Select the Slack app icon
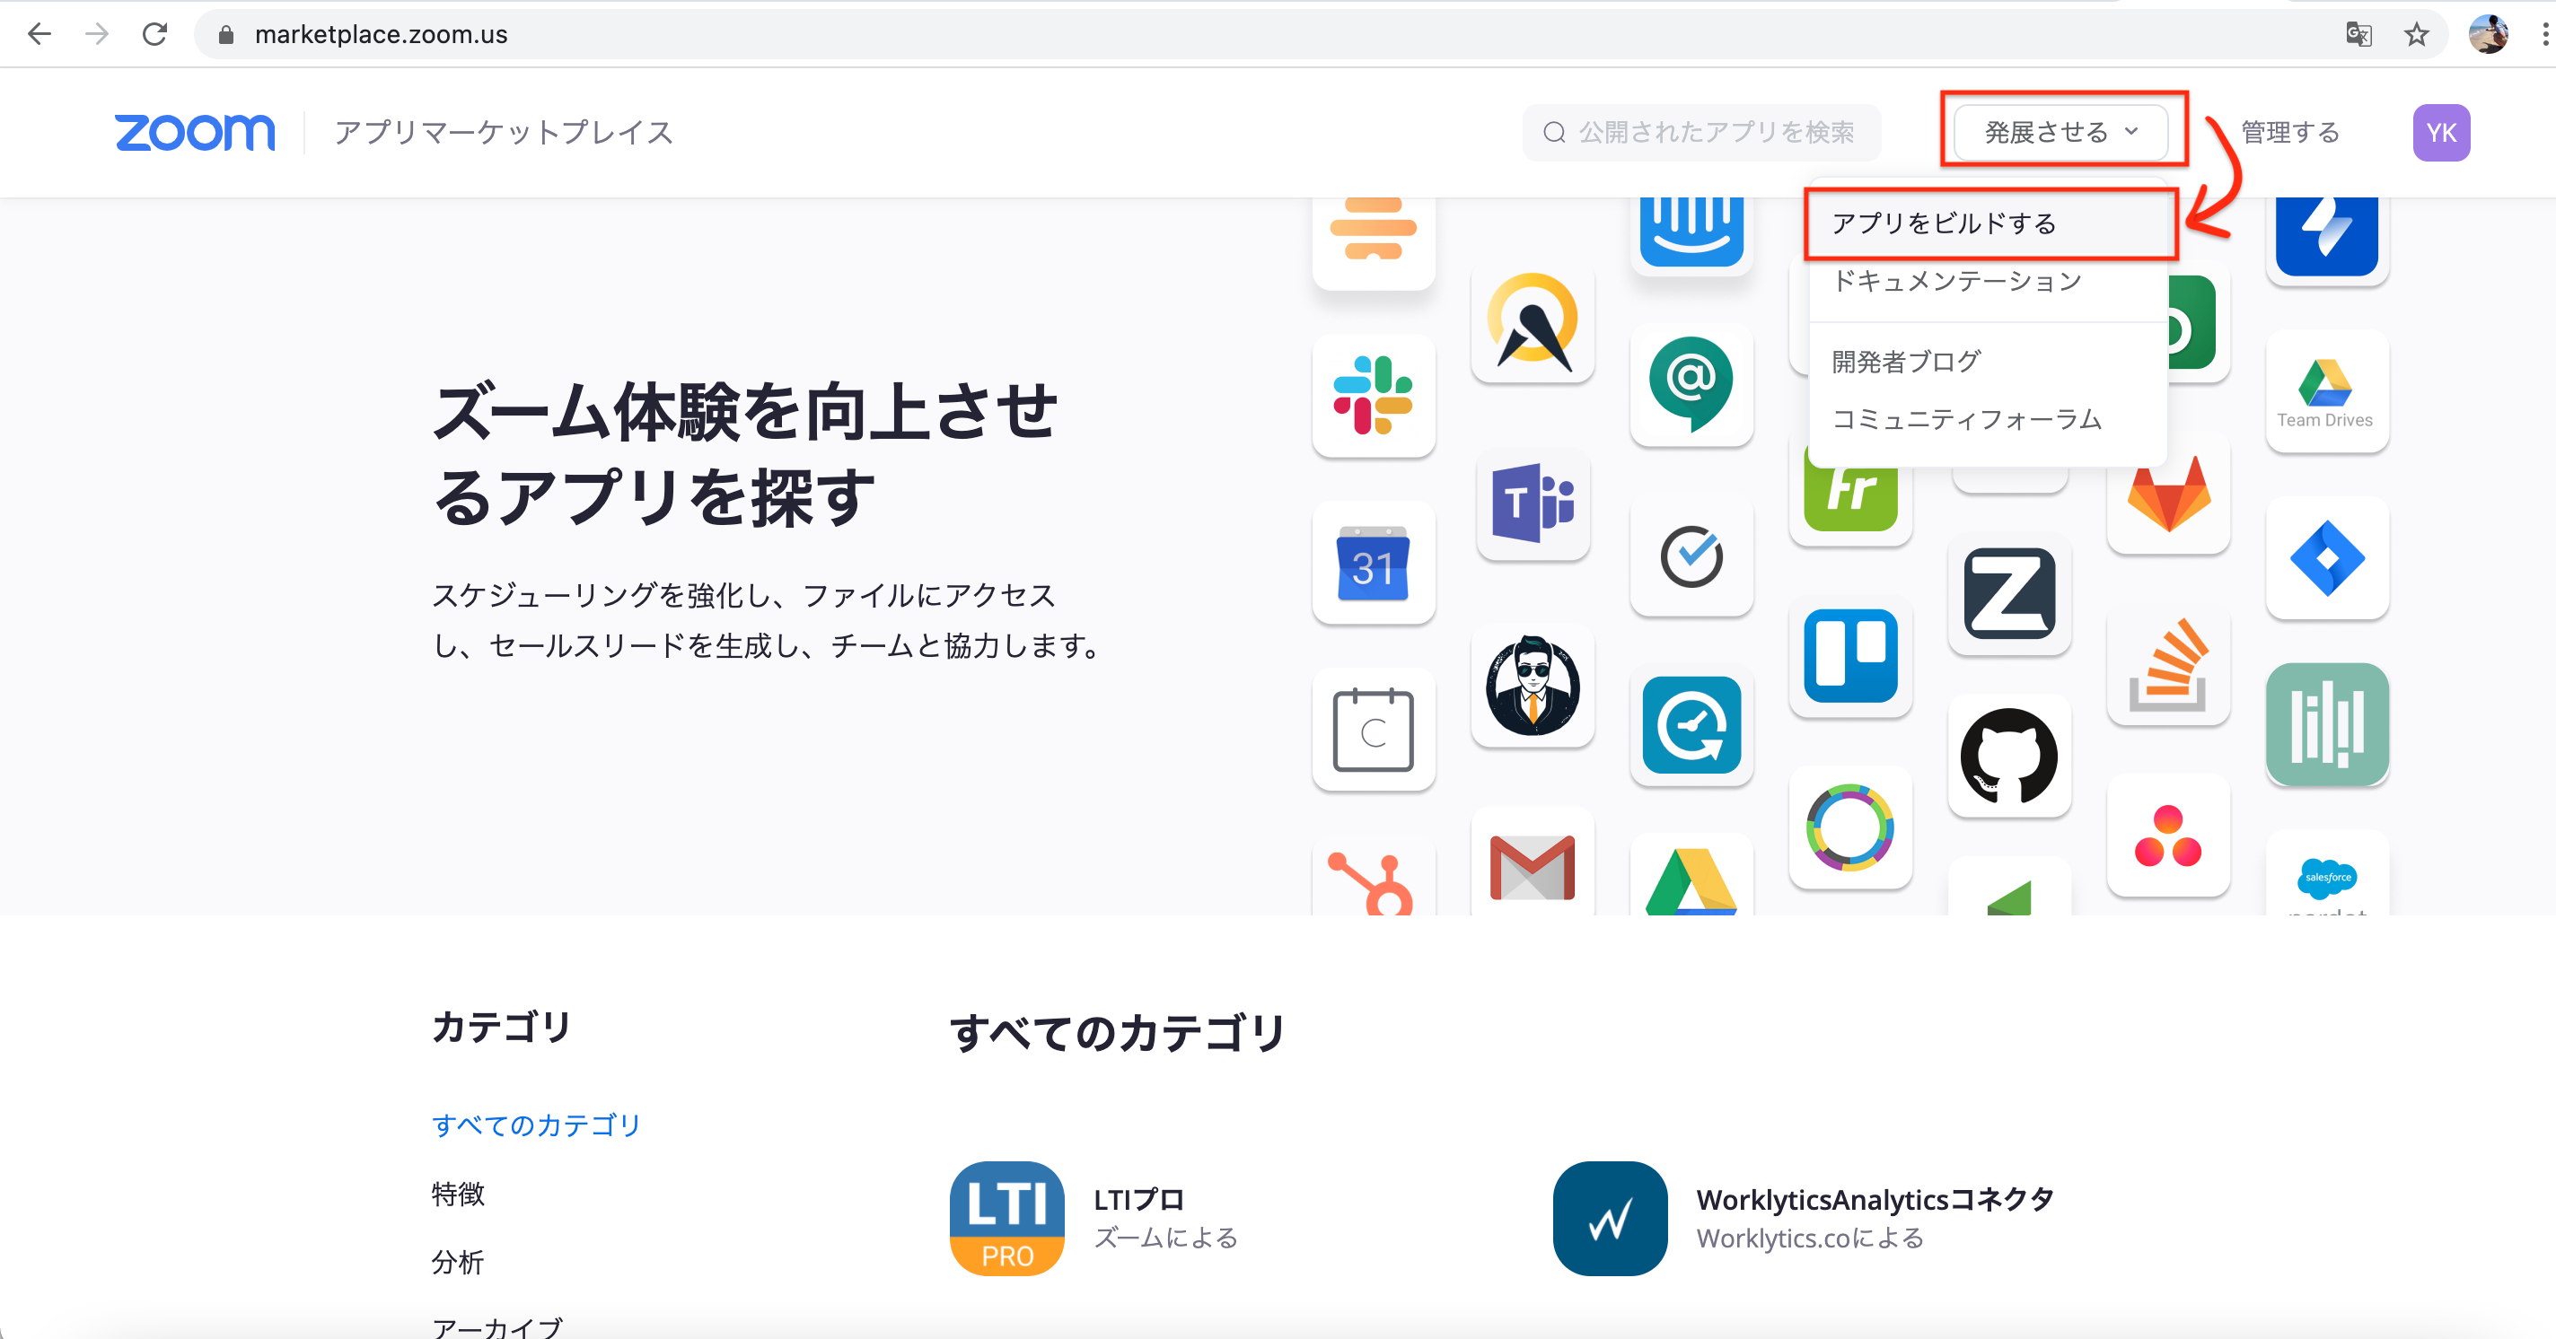Screen dimensions: 2556x1339 pyautogui.click(x=1375, y=397)
